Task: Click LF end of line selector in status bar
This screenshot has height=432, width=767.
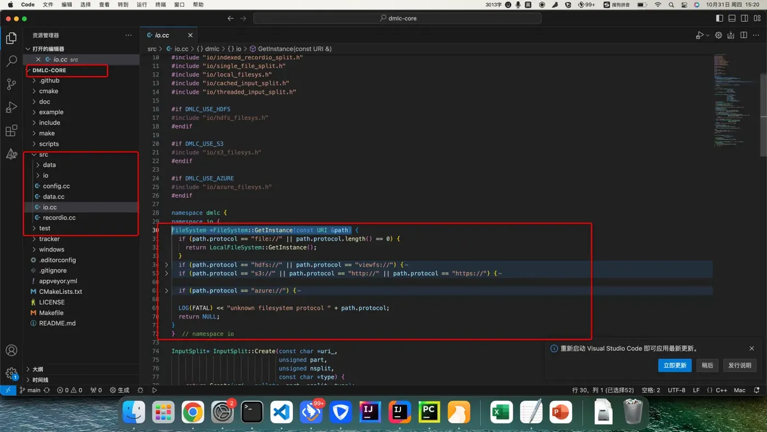Action: 696,390
